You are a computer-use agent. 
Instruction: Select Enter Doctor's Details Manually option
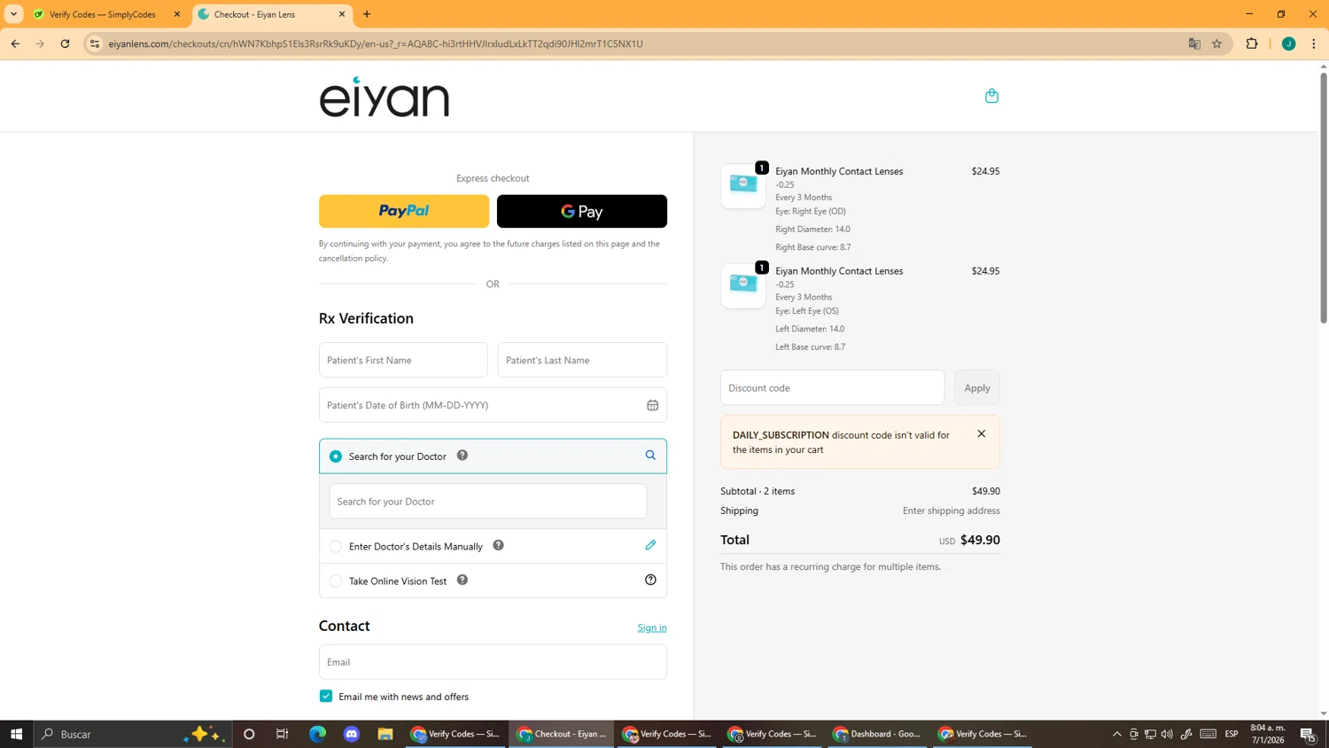click(336, 547)
